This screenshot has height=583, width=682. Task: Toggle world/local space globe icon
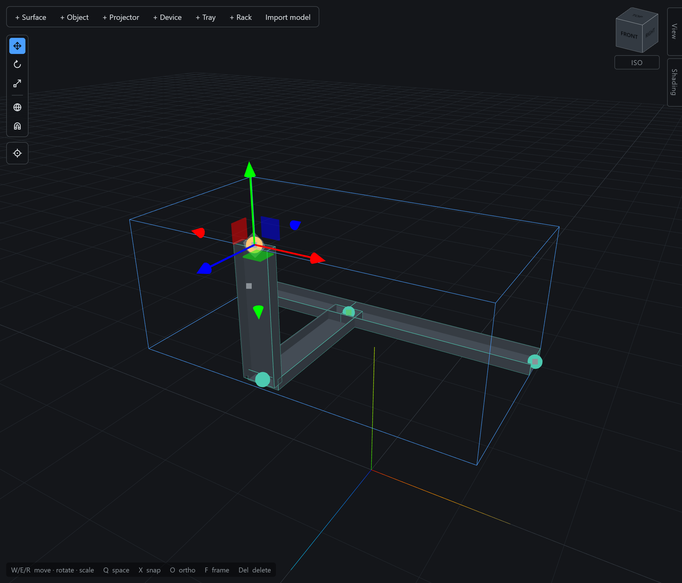(x=17, y=107)
